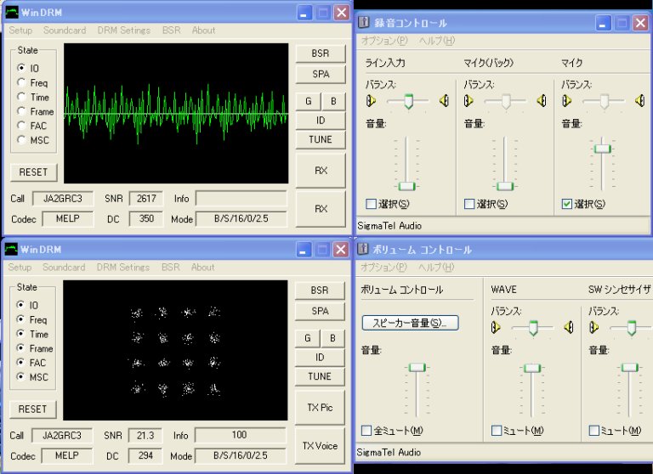This screenshot has width=653, height=474.
Task: Open About menu in lower WinDRM window
Action: pos(203,268)
